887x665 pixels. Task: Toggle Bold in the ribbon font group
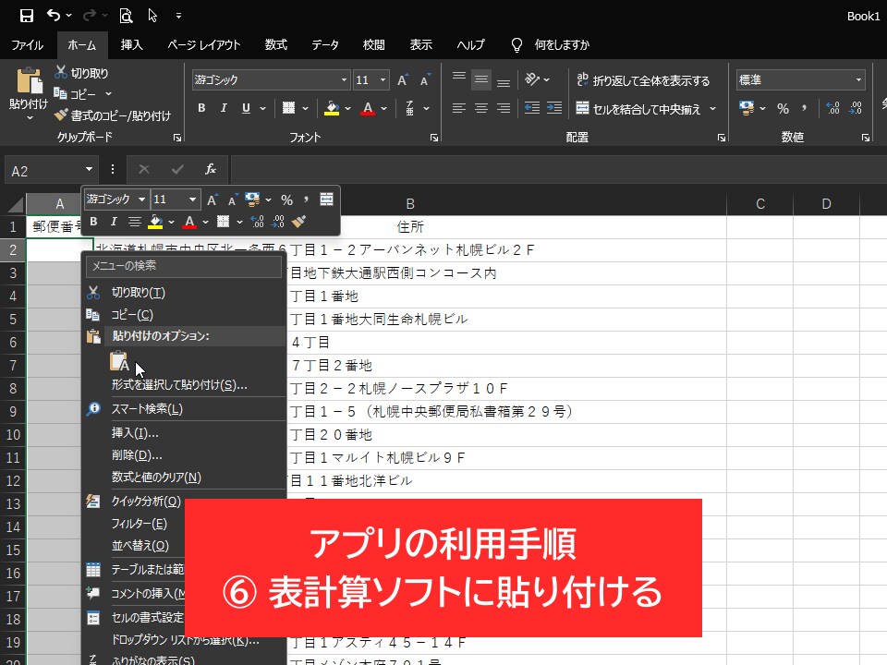(201, 107)
